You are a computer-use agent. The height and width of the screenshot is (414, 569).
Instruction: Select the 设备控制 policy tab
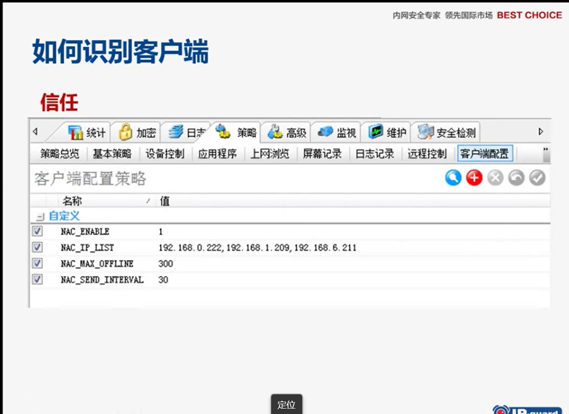(165, 154)
